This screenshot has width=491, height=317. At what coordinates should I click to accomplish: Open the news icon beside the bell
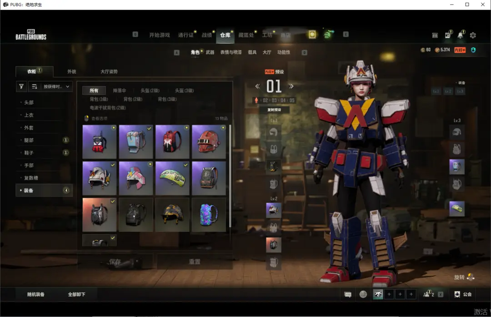click(x=448, y=35)
